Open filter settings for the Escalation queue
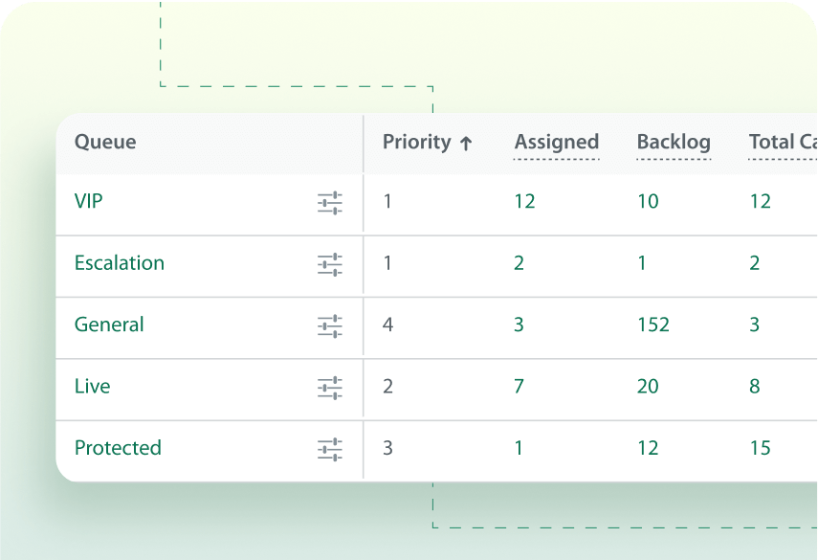 329,264
